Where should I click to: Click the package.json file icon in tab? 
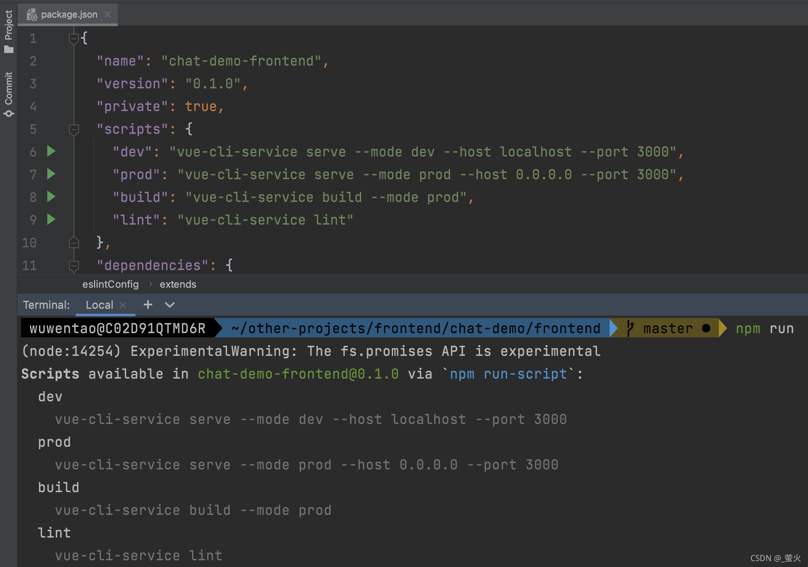(x=32, y=15)
